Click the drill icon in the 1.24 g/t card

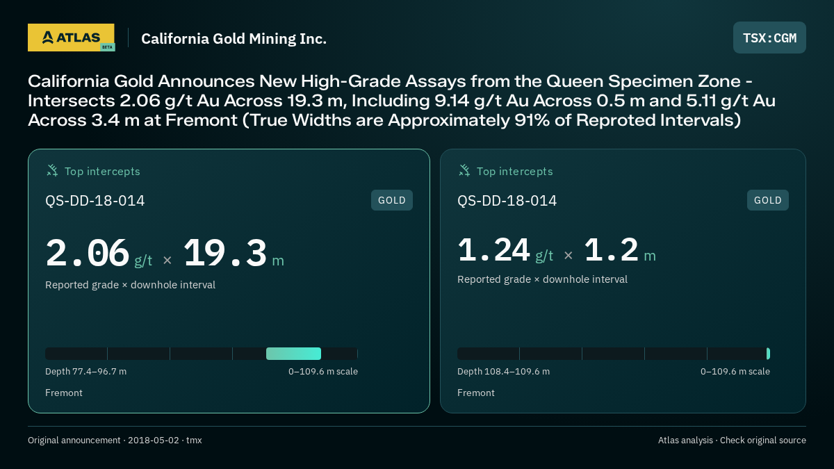tap(464, 170)
